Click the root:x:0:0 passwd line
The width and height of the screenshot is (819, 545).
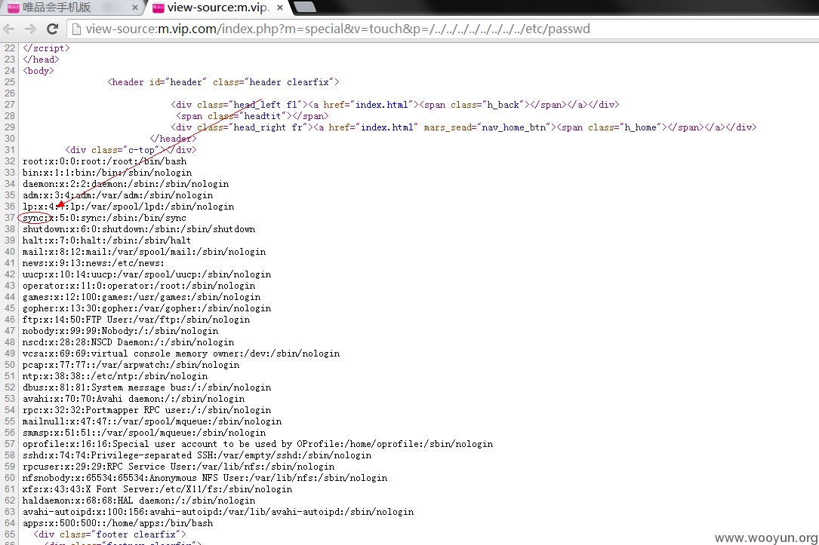click(104, 161)
